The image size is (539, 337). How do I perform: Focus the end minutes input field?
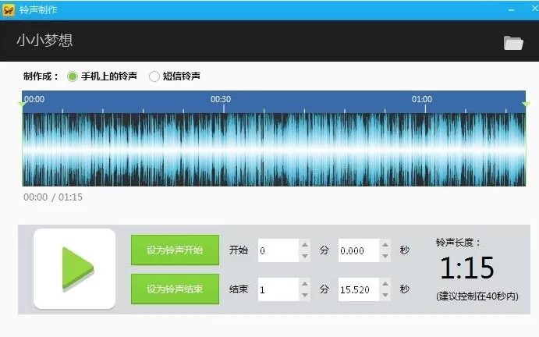[278, 289]
